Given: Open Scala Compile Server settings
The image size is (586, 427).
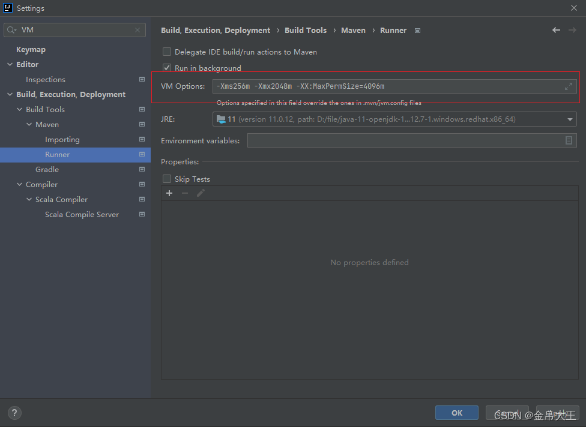Looking at the screenshot, I should click(82, 215).
